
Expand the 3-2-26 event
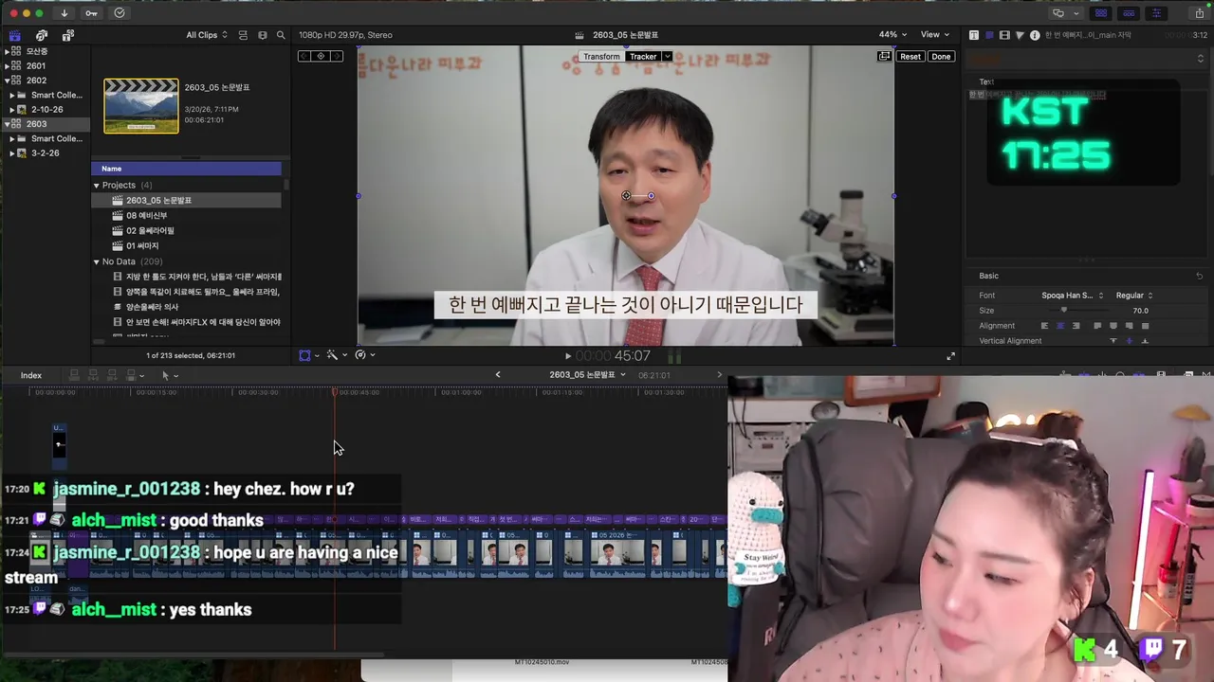(x=12, y=153)
